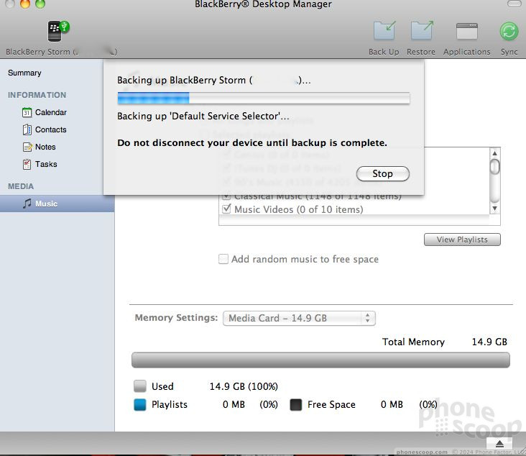
Task: Open the Summary section
Action: pos(24,73)
